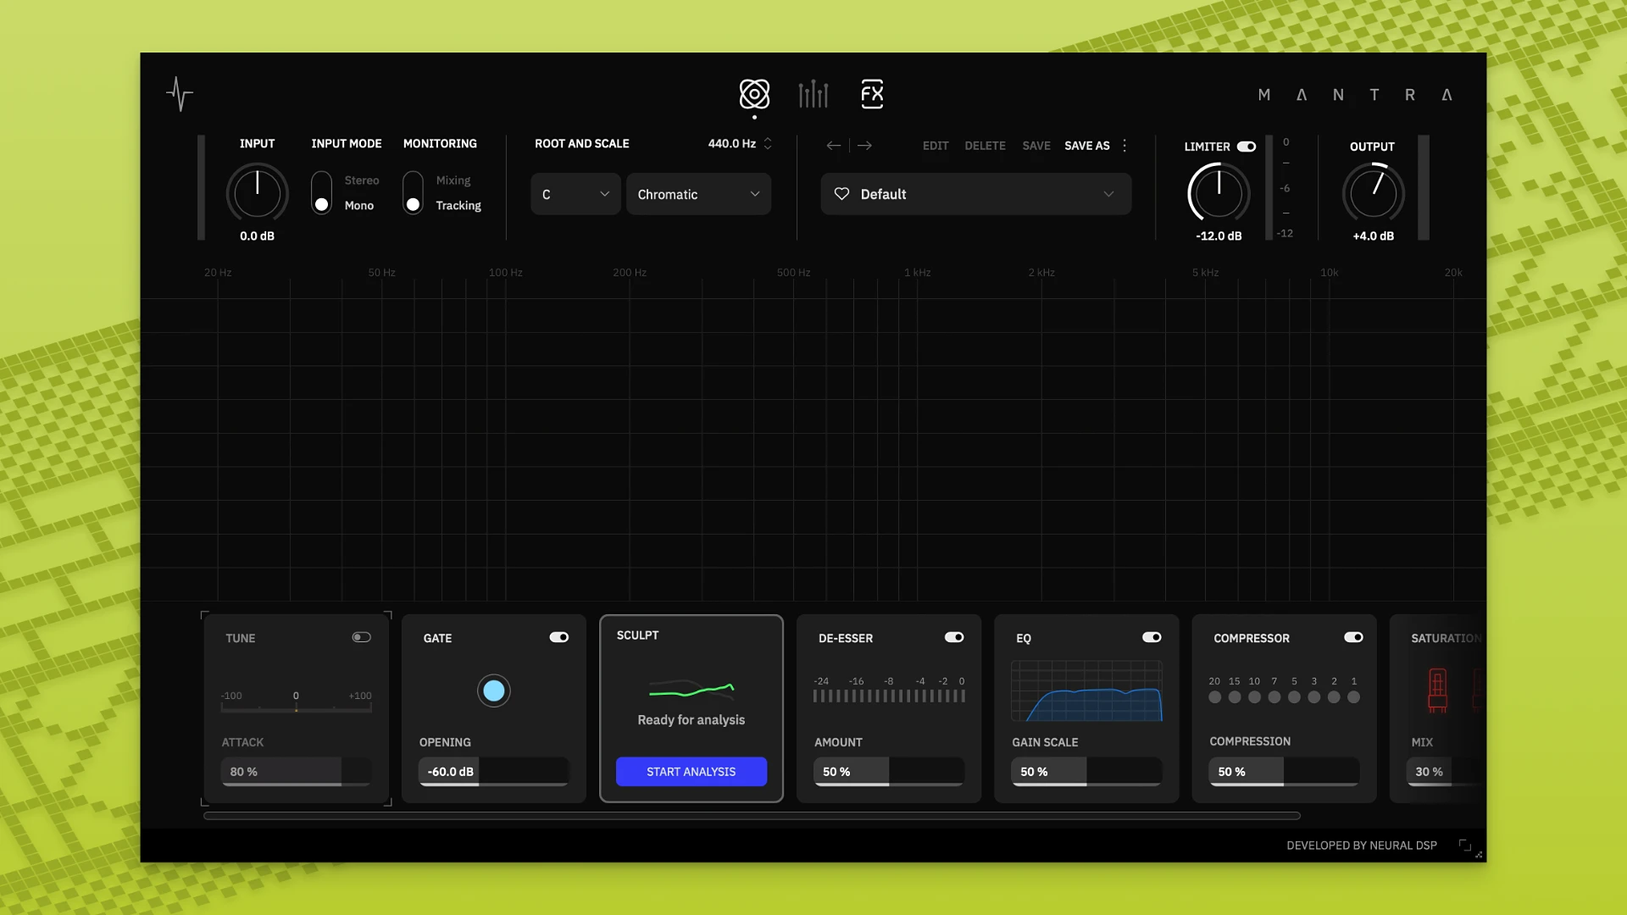
Task: Select EDIT in the preset menu bar
Action: coord(936,145)
